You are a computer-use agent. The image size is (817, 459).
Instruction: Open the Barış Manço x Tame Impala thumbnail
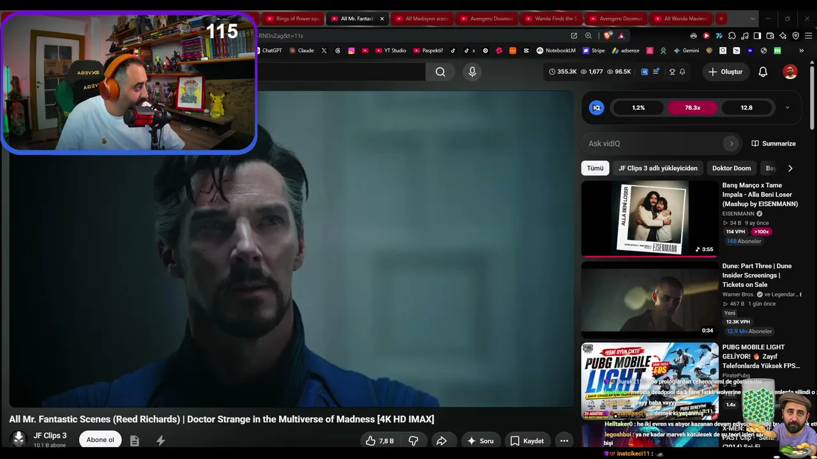point(649,218)
